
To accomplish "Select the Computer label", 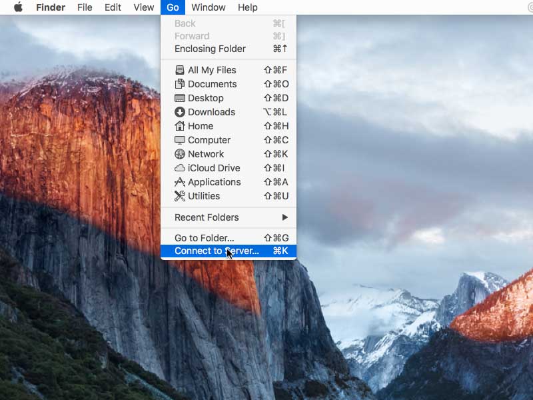I will 209,140.
